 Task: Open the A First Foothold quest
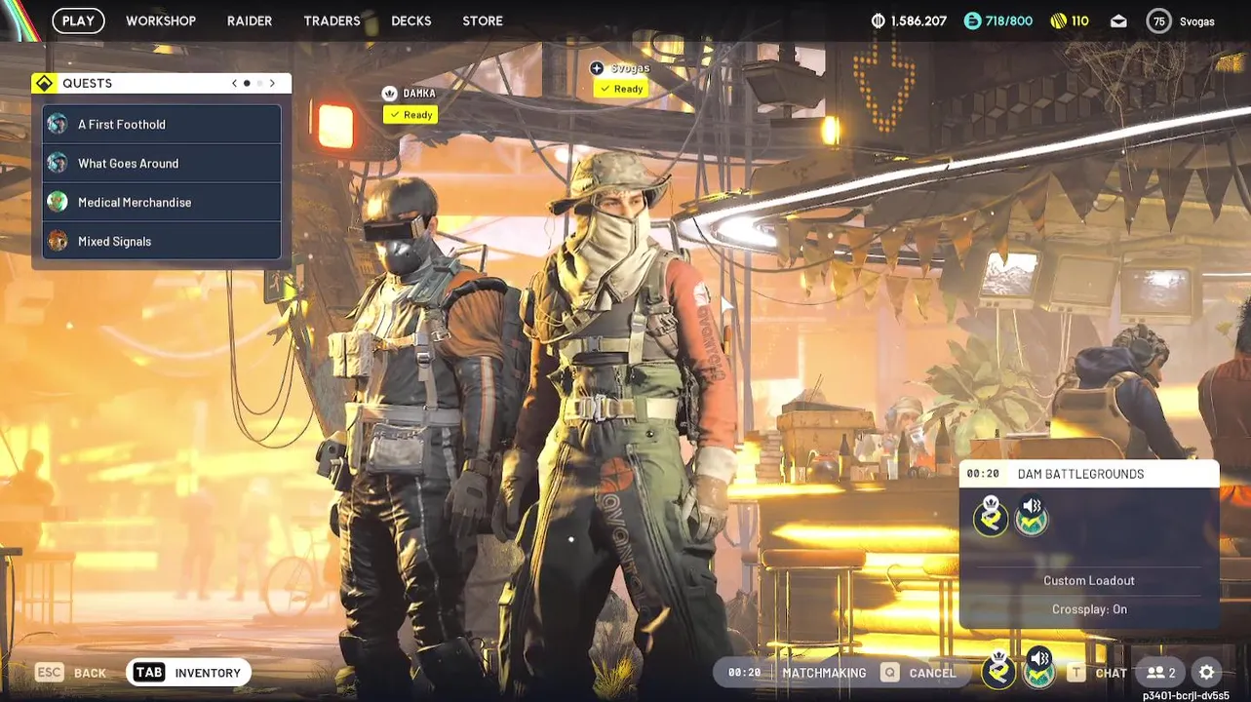162,124
